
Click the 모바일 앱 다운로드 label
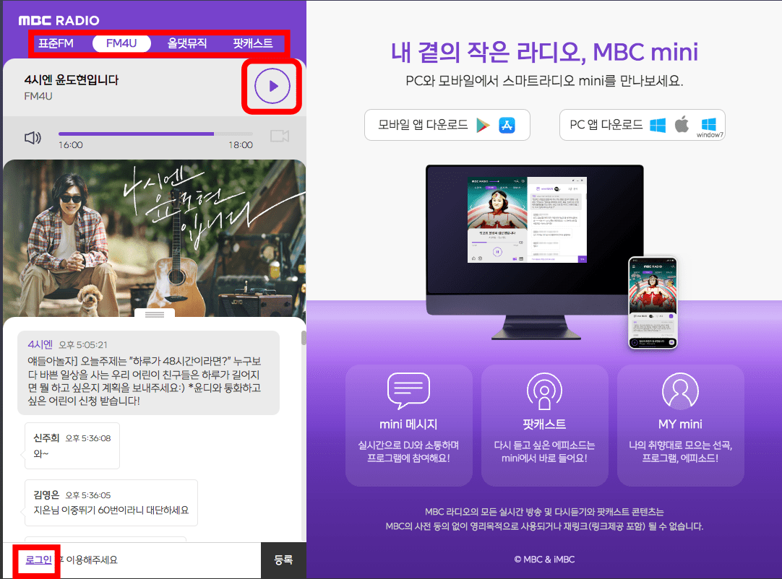point(423,125)
